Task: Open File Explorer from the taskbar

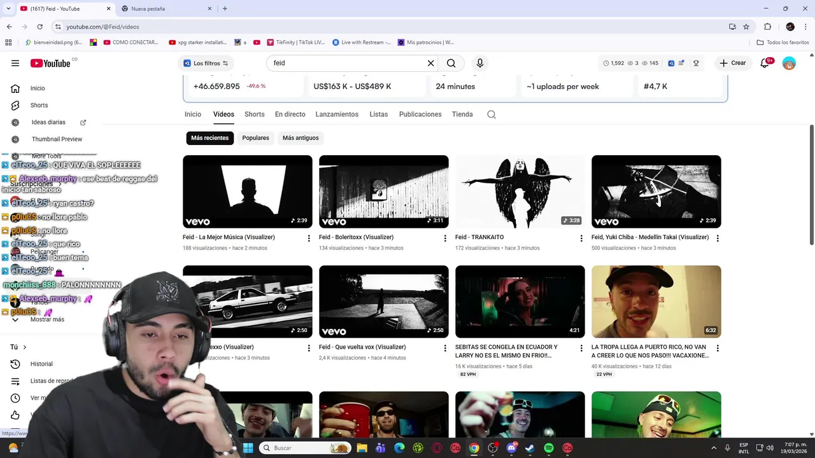Action: 362,448
